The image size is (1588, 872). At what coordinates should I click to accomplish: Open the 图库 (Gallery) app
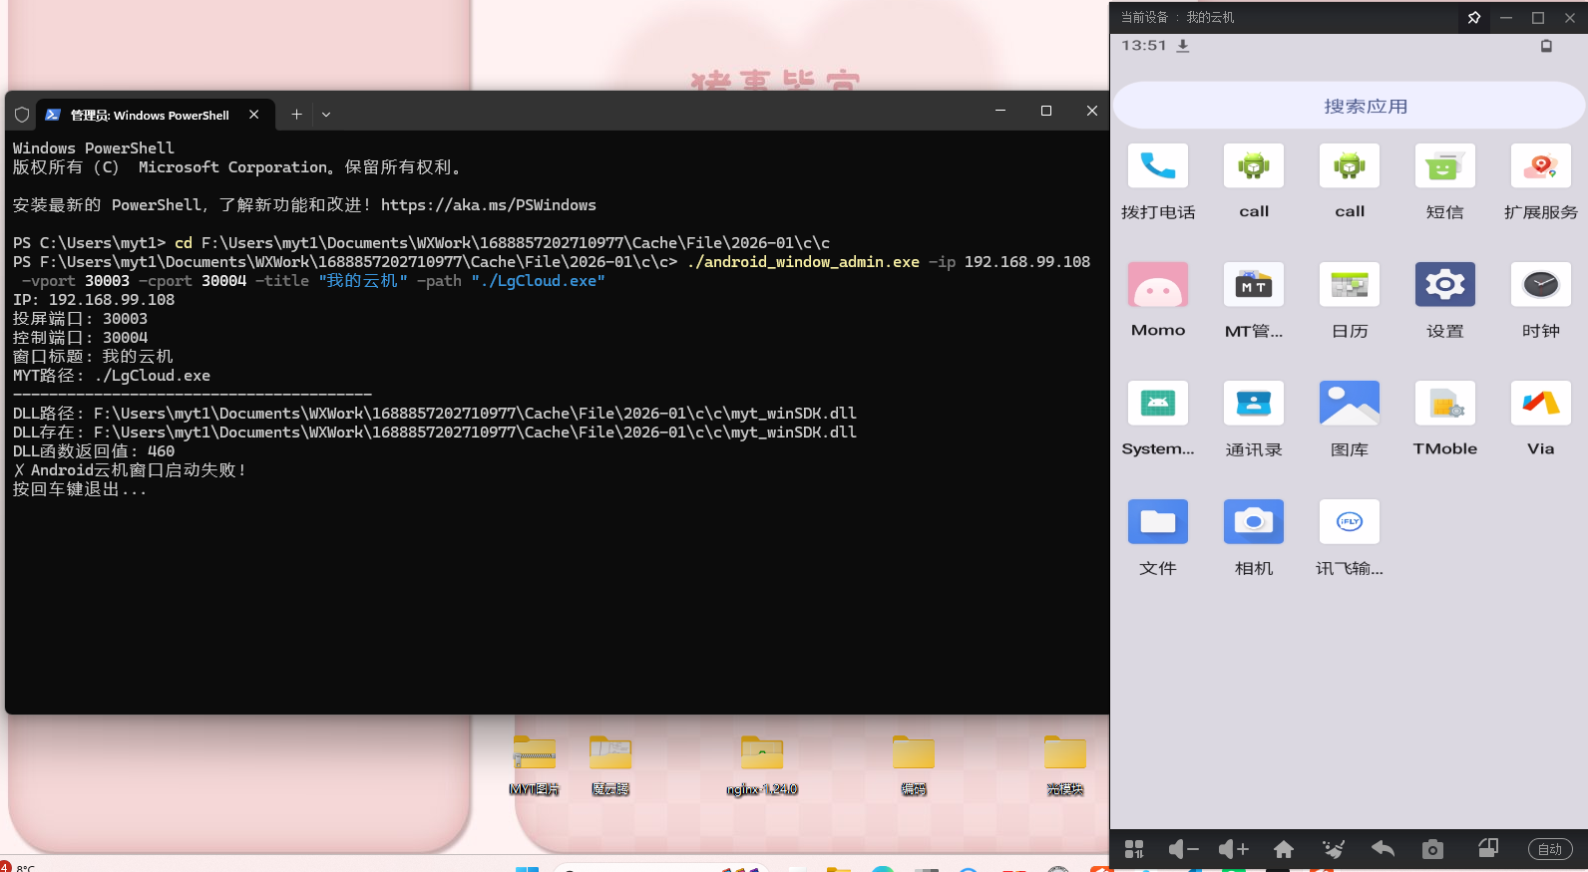pos(1349,405)
